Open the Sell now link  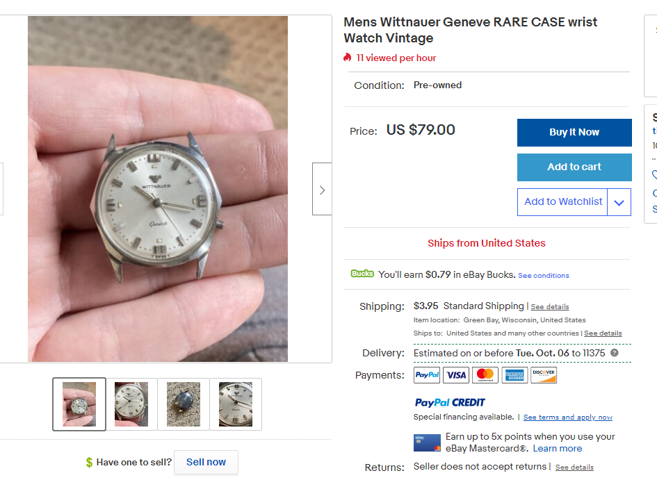(206, 462)
